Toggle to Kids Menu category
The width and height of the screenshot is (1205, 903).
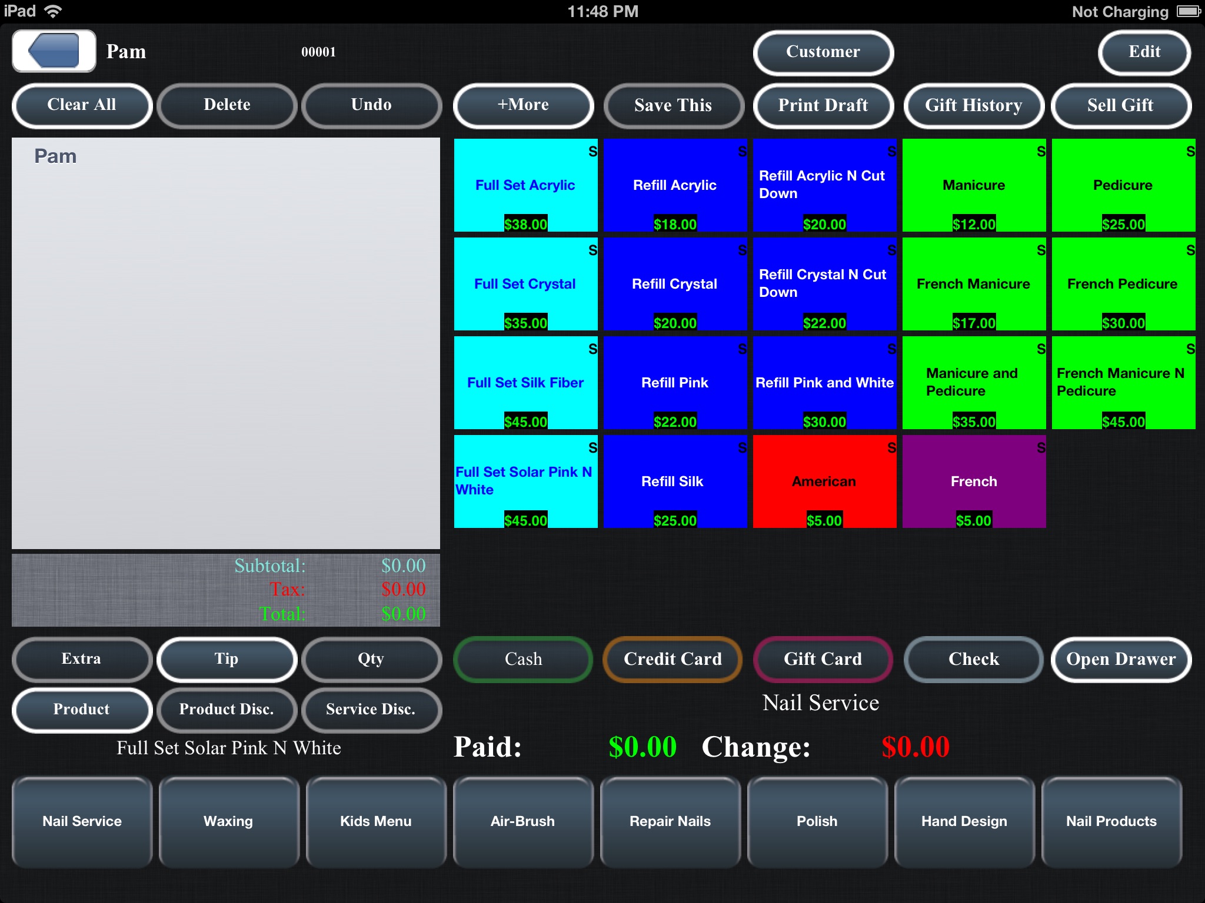click(376, 821)
